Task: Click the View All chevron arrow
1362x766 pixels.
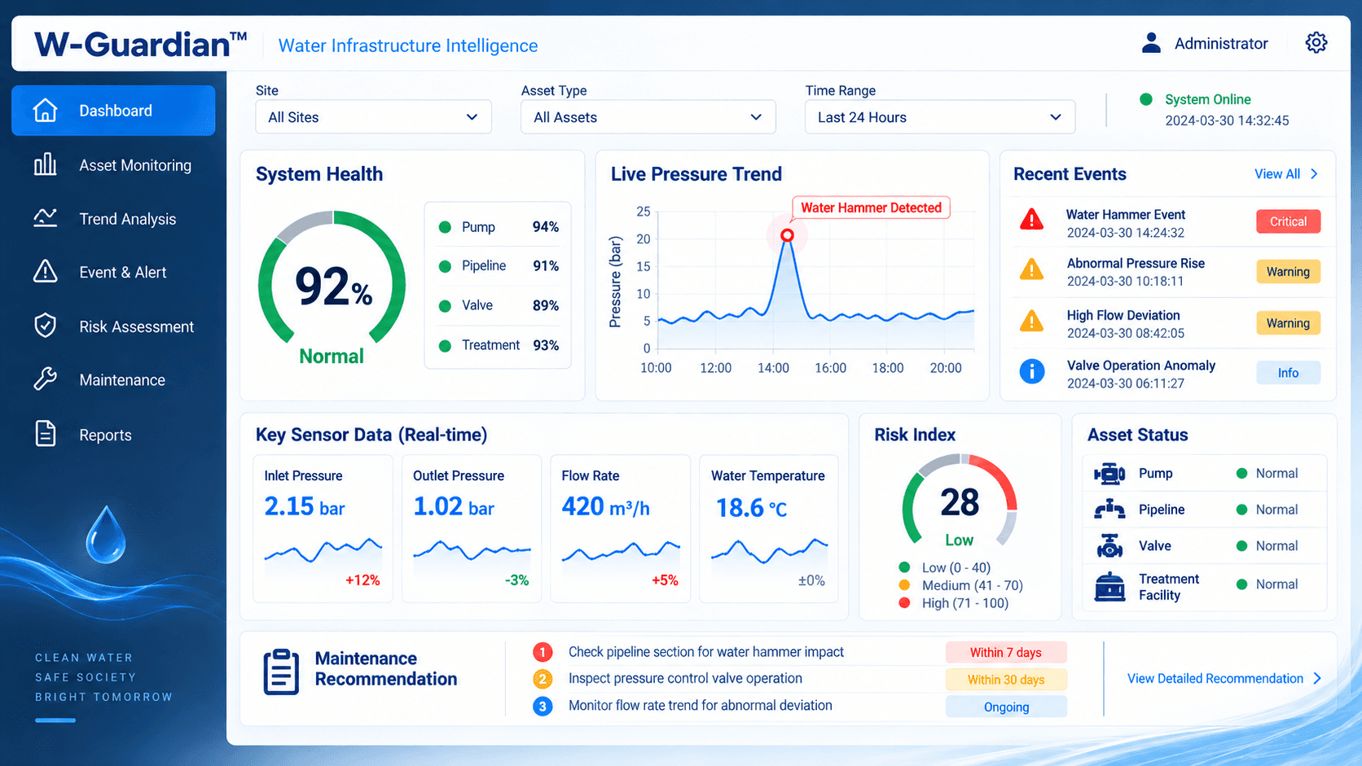Action: [x=1314, y=174]
